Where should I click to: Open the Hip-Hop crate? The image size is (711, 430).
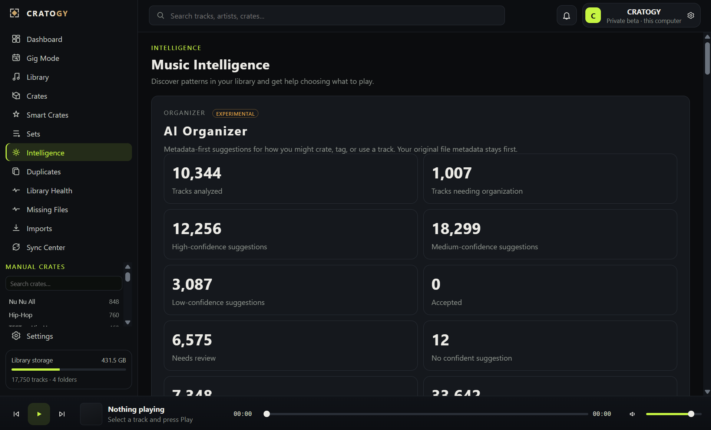pos(64,315)
